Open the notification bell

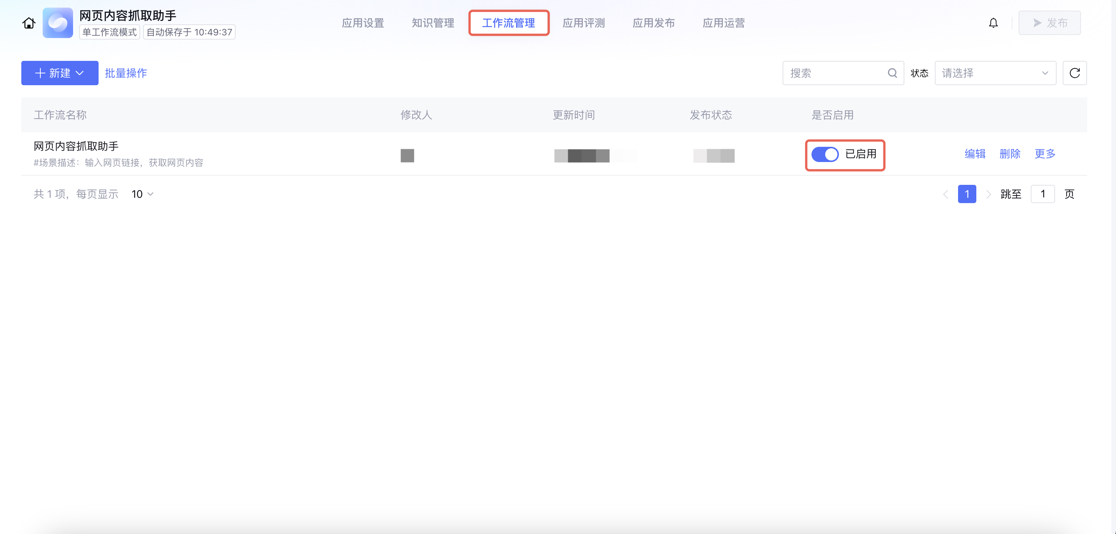click(x=993, y=23)
